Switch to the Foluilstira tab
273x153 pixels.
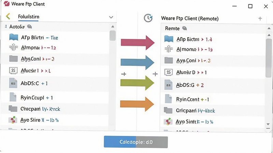pos(29,17)
